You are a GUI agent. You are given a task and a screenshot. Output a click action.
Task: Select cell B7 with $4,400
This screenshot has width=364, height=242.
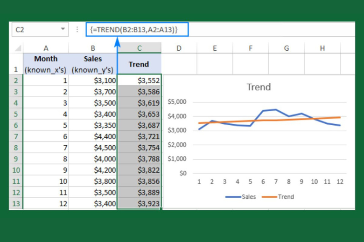[x=93, y=136]
